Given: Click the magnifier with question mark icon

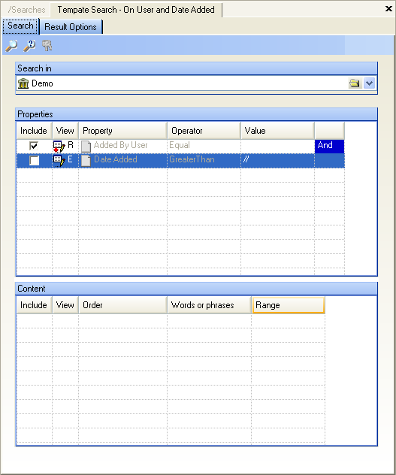Looking at the screenshot, I should (29, 45).
